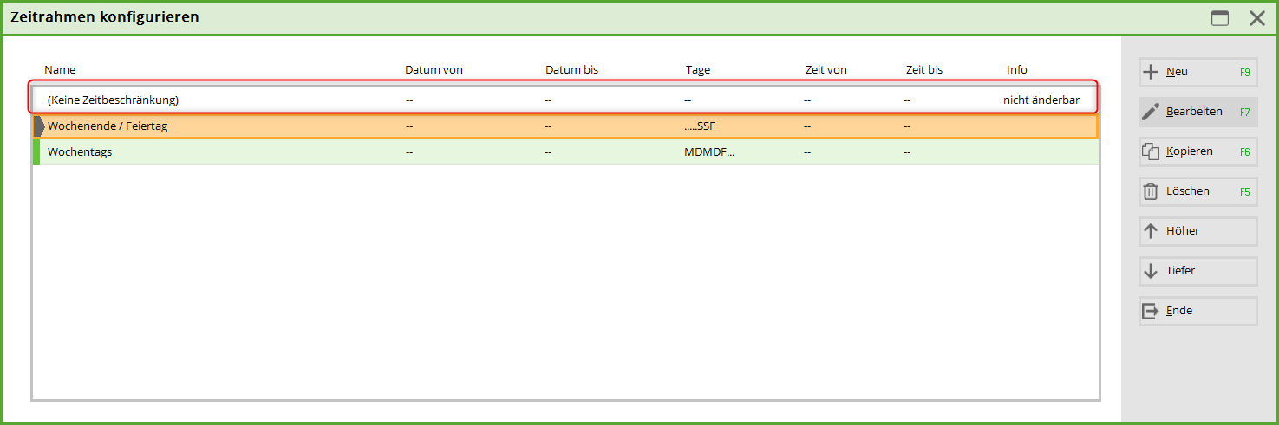Click the Kopieren button label

tap(1190, 151)
